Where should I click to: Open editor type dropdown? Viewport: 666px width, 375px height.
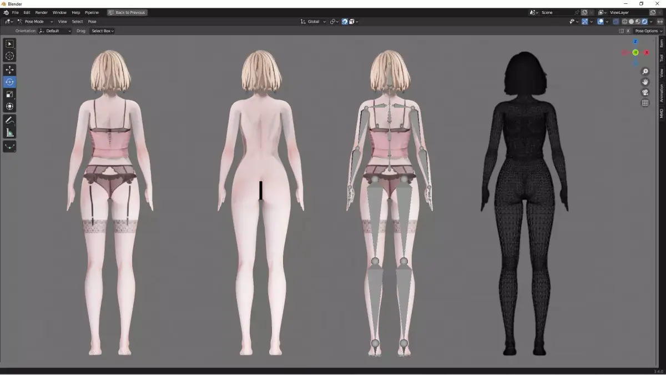(8, 22)
